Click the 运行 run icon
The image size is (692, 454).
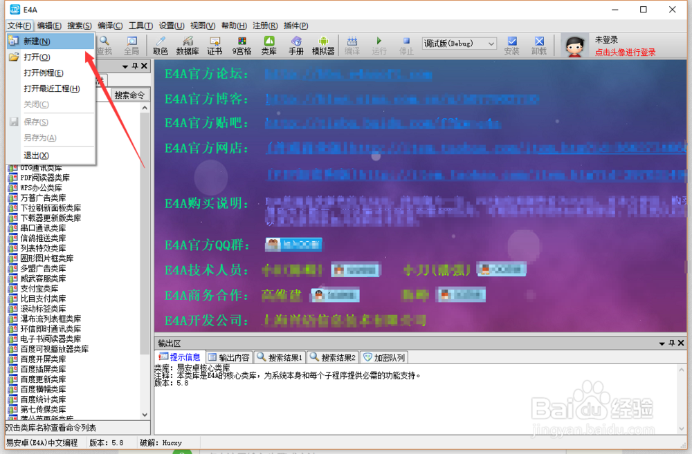[377, 45]
